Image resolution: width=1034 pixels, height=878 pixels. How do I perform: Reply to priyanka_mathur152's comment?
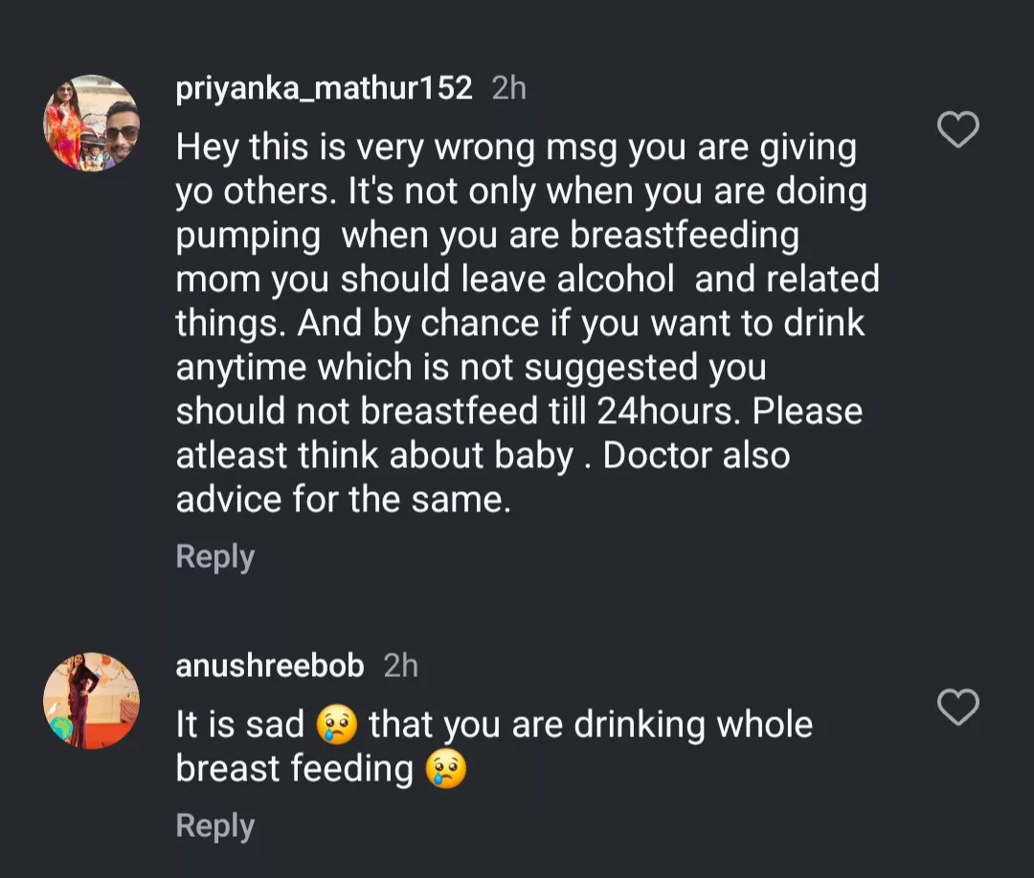click(215, 557)
